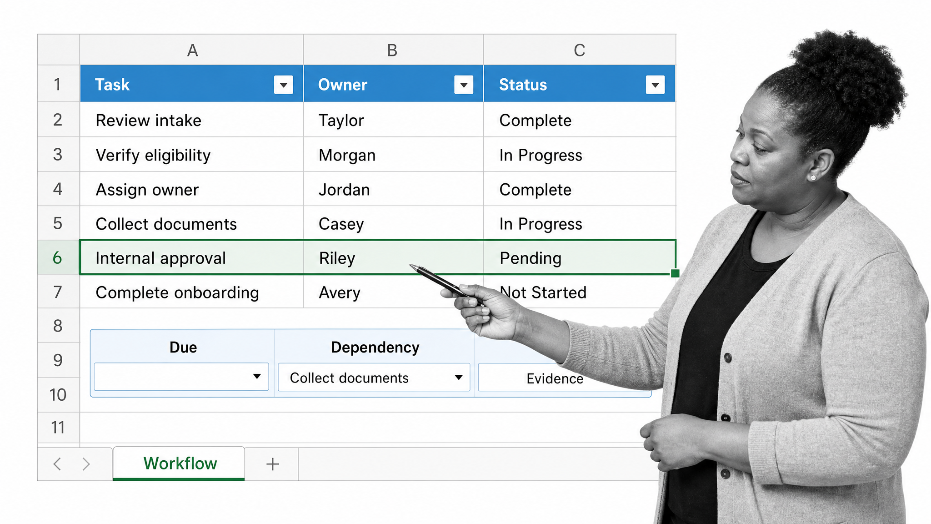Select row 9 header

click(58, 360)
